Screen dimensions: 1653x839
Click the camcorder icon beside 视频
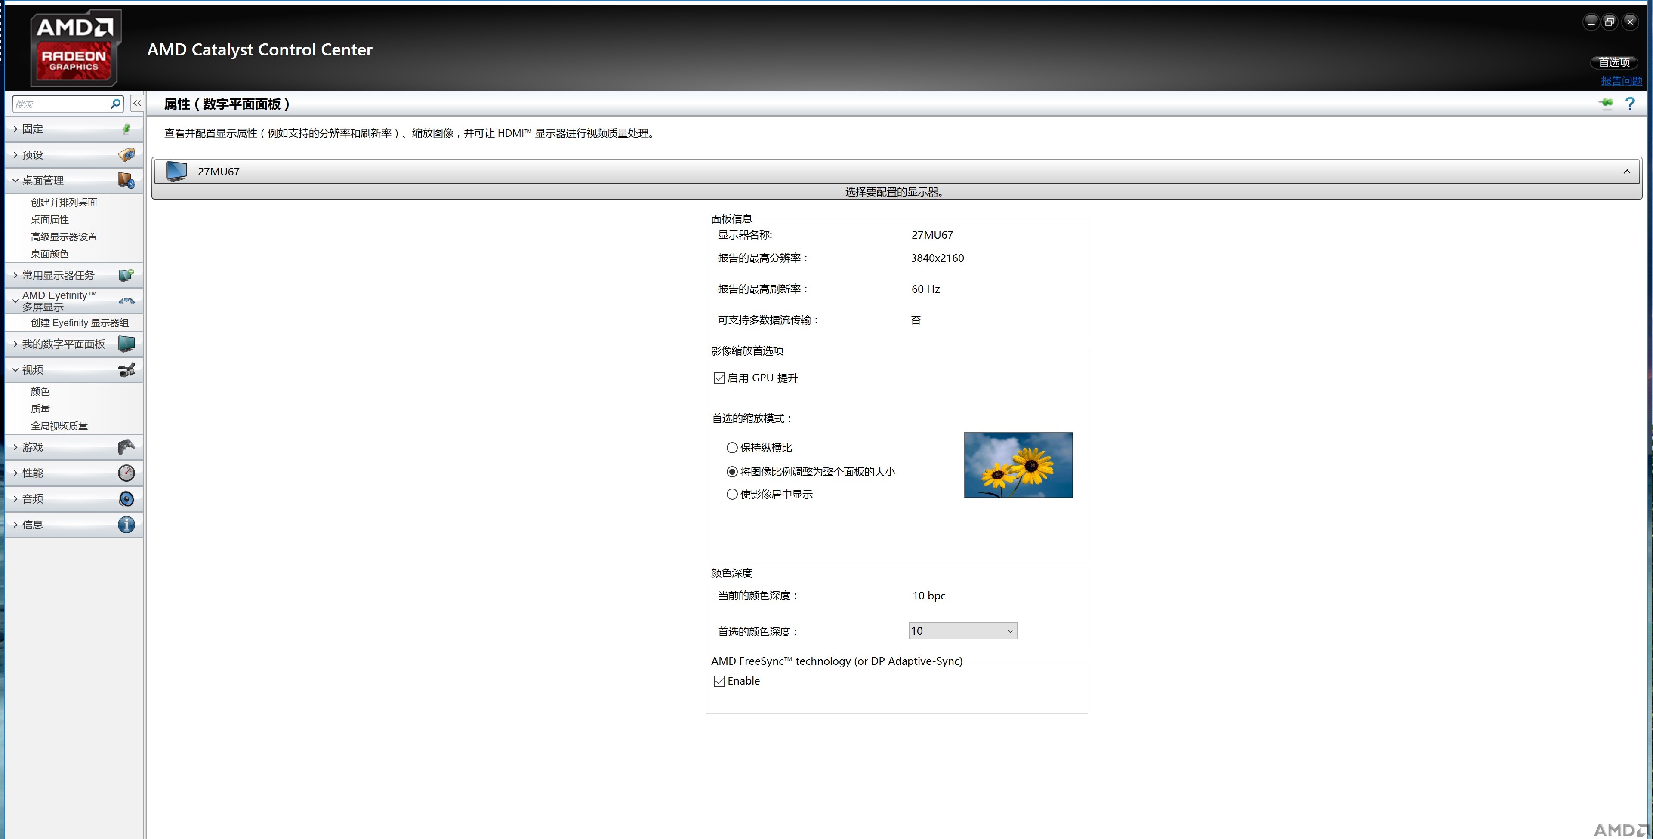coord(126,369)
